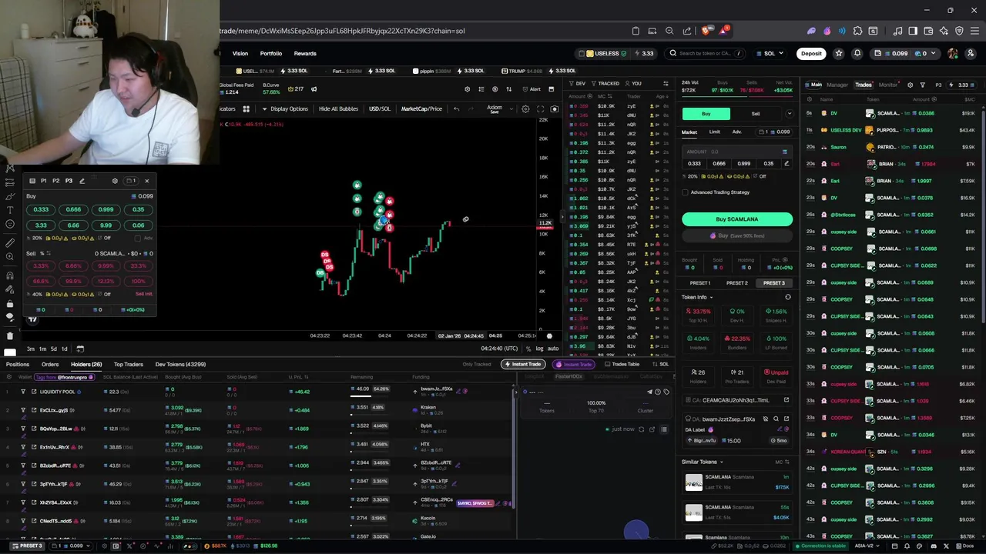Click pencil edit icon in floating trade panel
986x554 pixels.
82,181
